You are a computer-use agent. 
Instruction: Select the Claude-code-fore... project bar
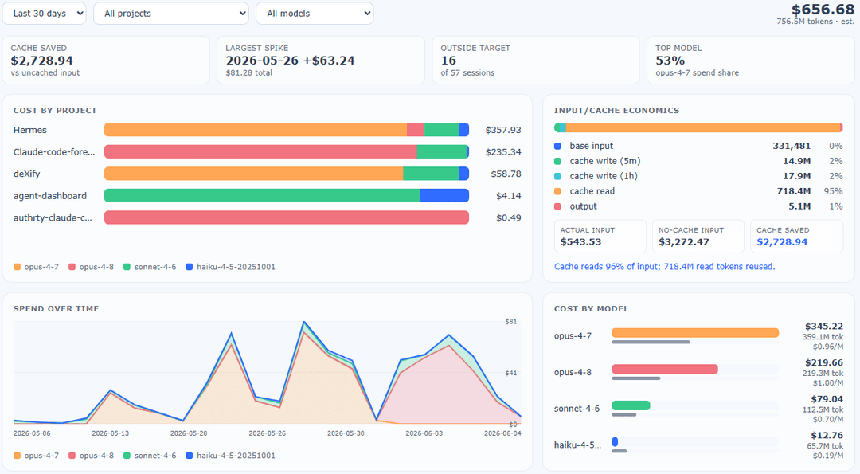coord(287,152)
